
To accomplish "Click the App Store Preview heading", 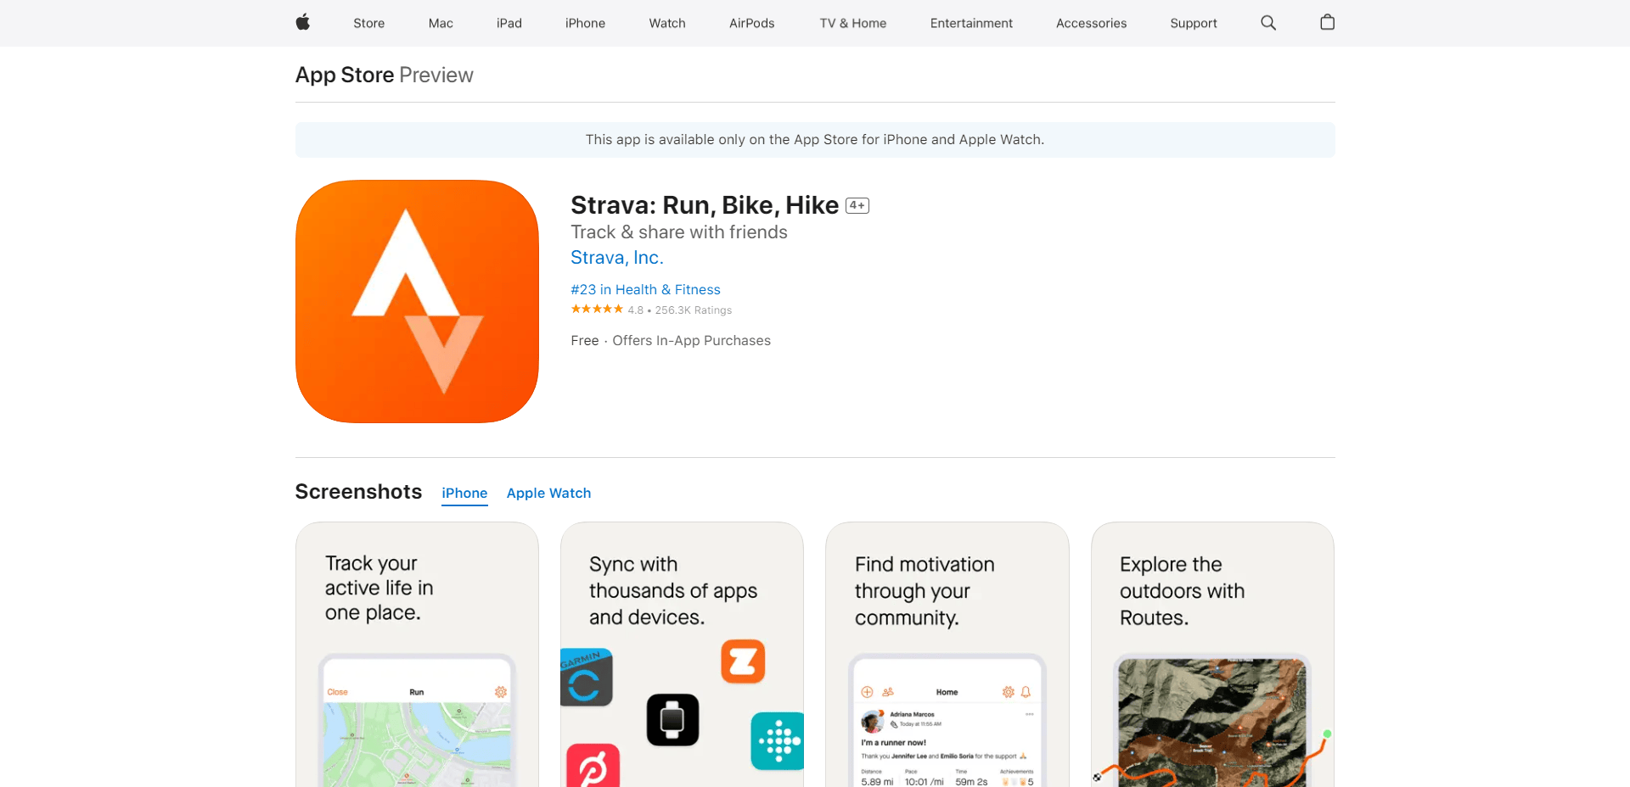I will 384,75.
